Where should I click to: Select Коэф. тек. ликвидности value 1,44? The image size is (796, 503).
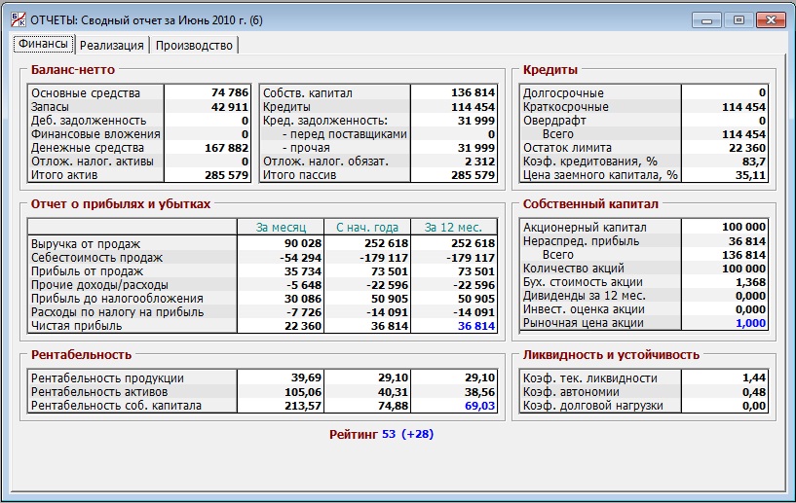tap(753, 378)
